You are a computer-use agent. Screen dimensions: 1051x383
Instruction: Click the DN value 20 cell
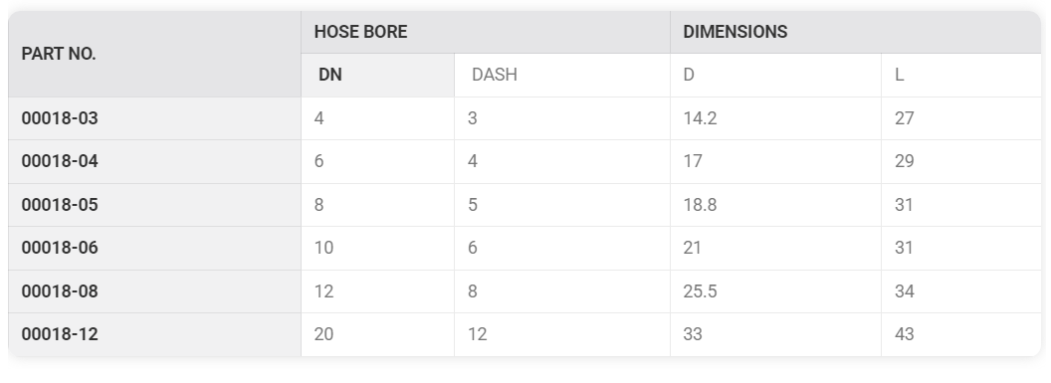[x=378, y=334]
